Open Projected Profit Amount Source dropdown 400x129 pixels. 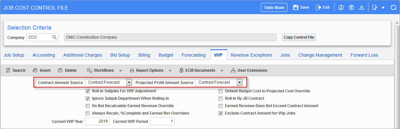(239, 82)
